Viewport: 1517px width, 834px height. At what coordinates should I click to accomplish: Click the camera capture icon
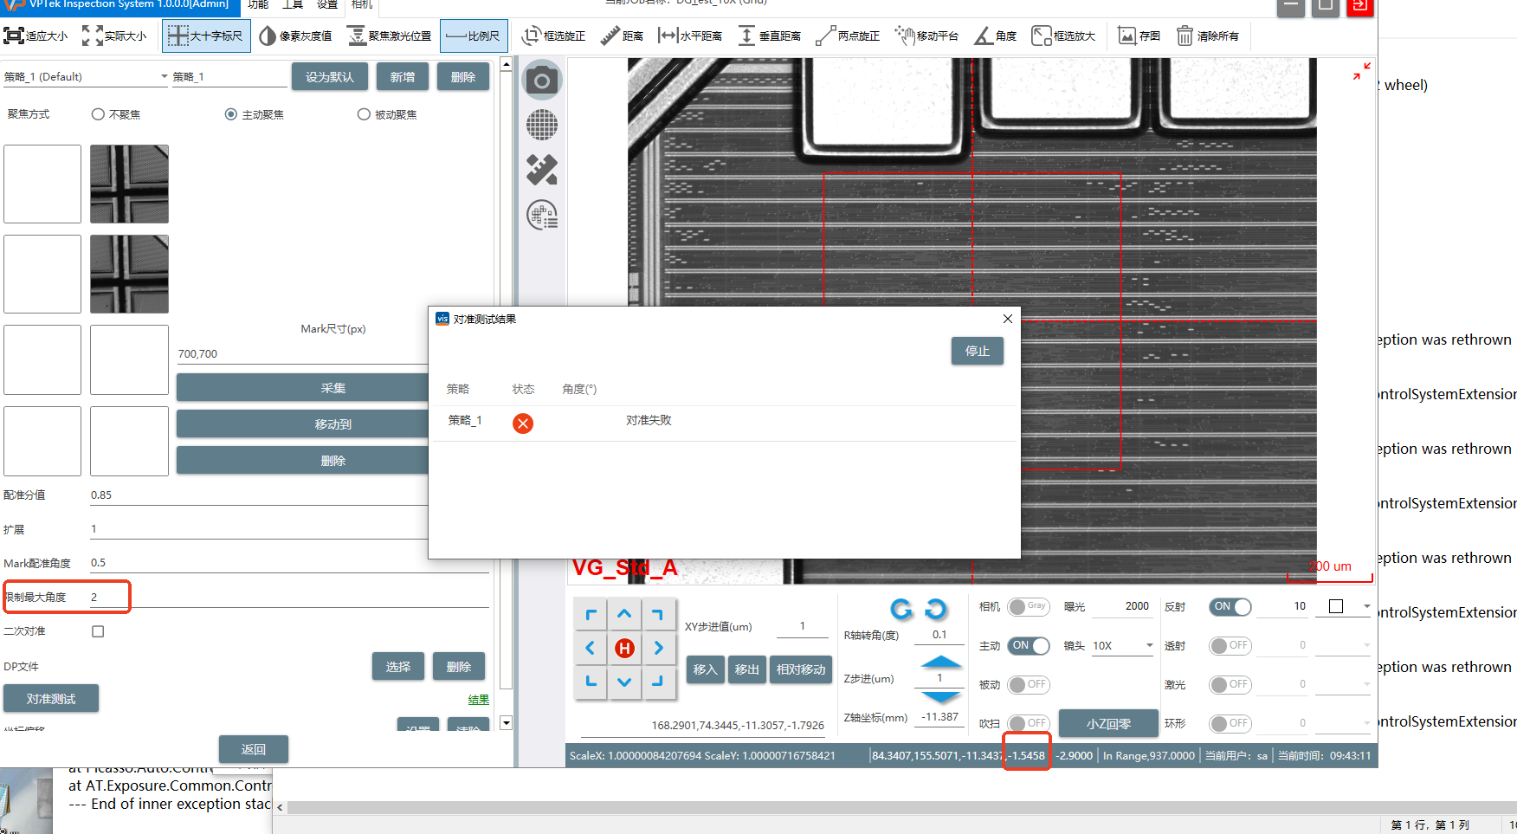542,81
